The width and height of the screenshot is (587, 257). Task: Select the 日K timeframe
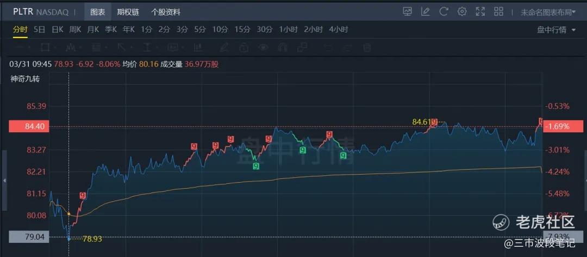pos(57,29)
